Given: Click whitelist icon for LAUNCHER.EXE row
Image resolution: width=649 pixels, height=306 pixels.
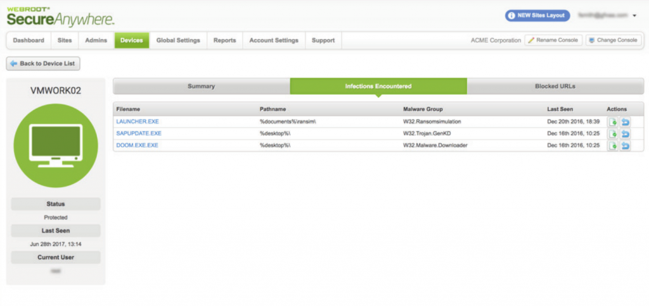Looking at the screenshot, I should (613, 122).
